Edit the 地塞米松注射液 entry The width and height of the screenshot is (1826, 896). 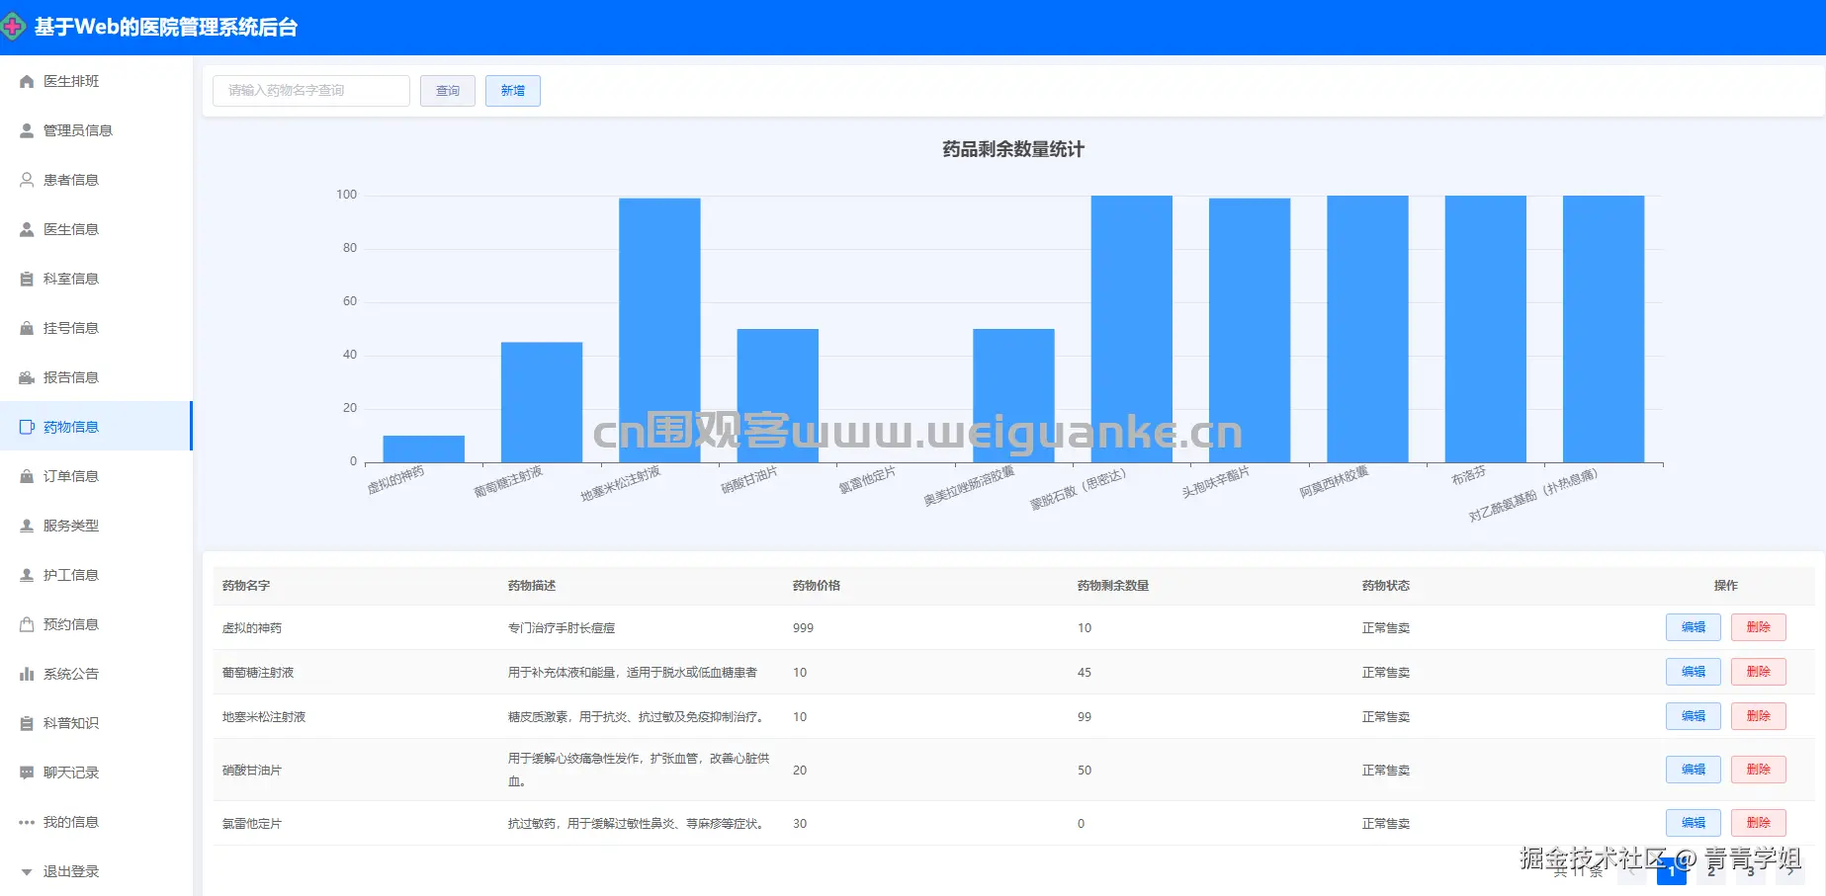pyautogui.click(x=1694, y=716)
